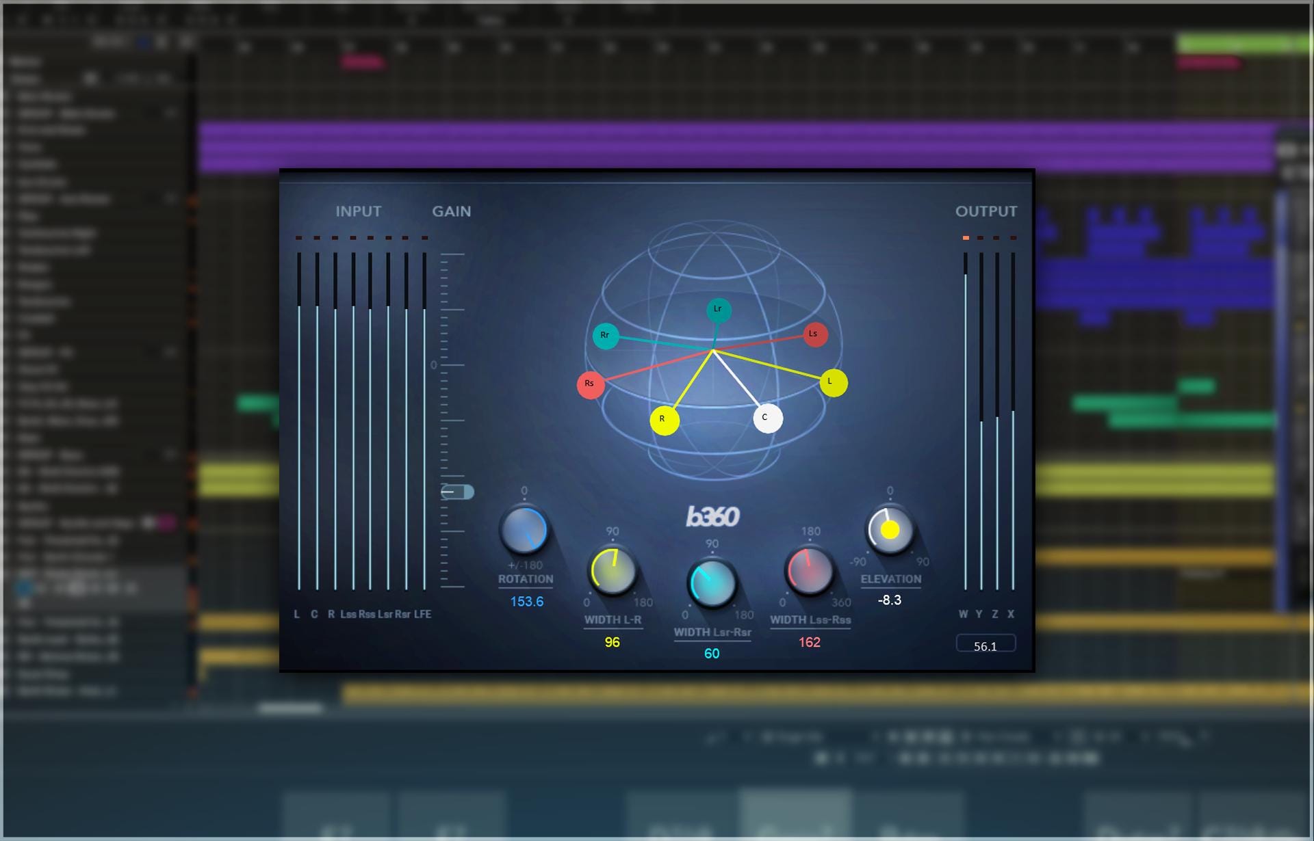Image resolution: width=1314 pixels, height=841 pixels.
Task: Click the INPUT heading
Action: (x=358, y=211)
